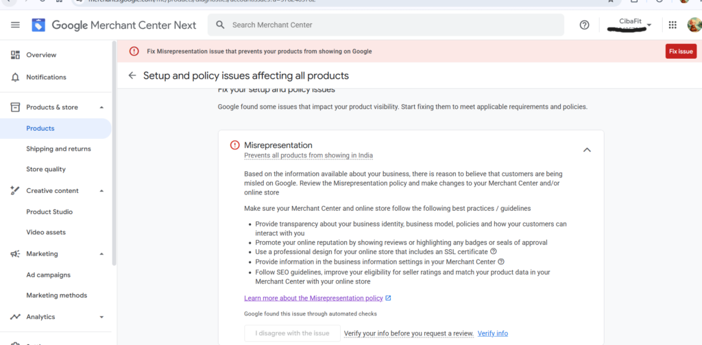The width and height of the screenshot is (702, 345).
Task: Click the Misrepresentation error icon
Action: pyautogui.click(x=234, y=145)
